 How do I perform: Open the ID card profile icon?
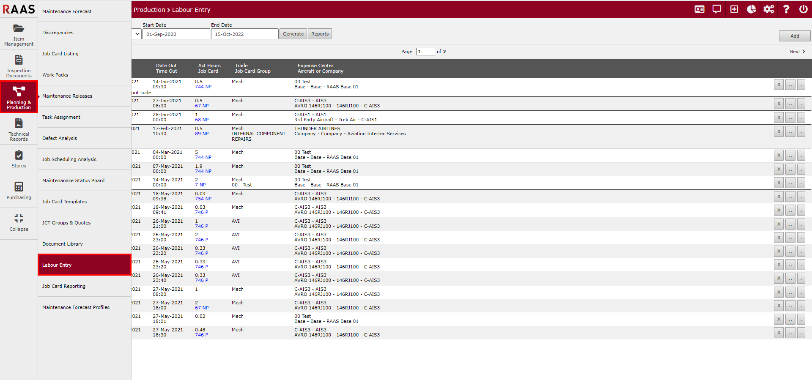pyautogui.click(x=700, y=9)
